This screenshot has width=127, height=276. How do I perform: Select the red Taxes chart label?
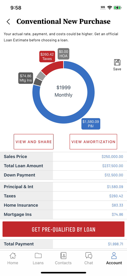[x=47, y=56]
